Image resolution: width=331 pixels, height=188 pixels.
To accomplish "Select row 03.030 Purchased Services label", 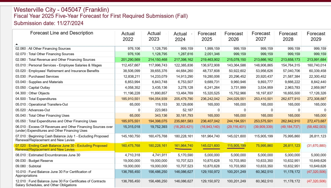I will [37, 76].
